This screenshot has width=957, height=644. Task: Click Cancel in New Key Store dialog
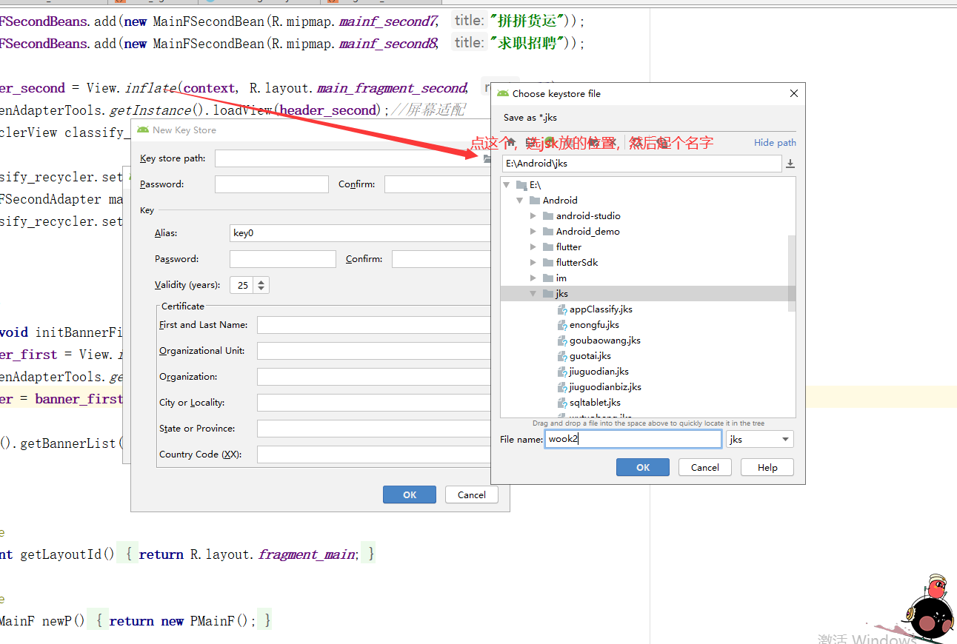tap(472, 494)
